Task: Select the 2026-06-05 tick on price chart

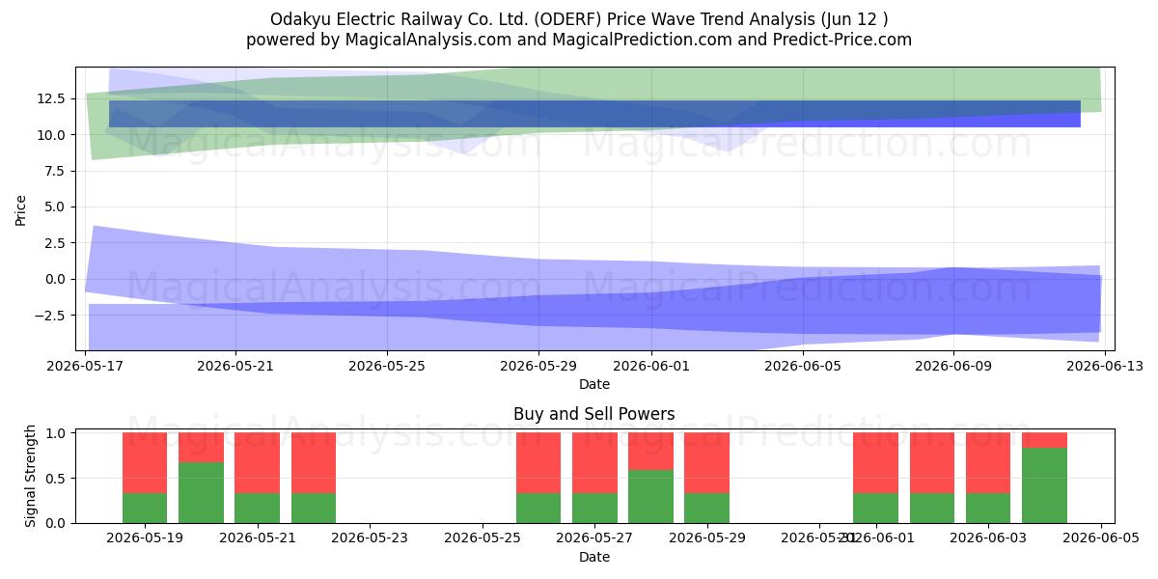Action: tap(803, 366)
